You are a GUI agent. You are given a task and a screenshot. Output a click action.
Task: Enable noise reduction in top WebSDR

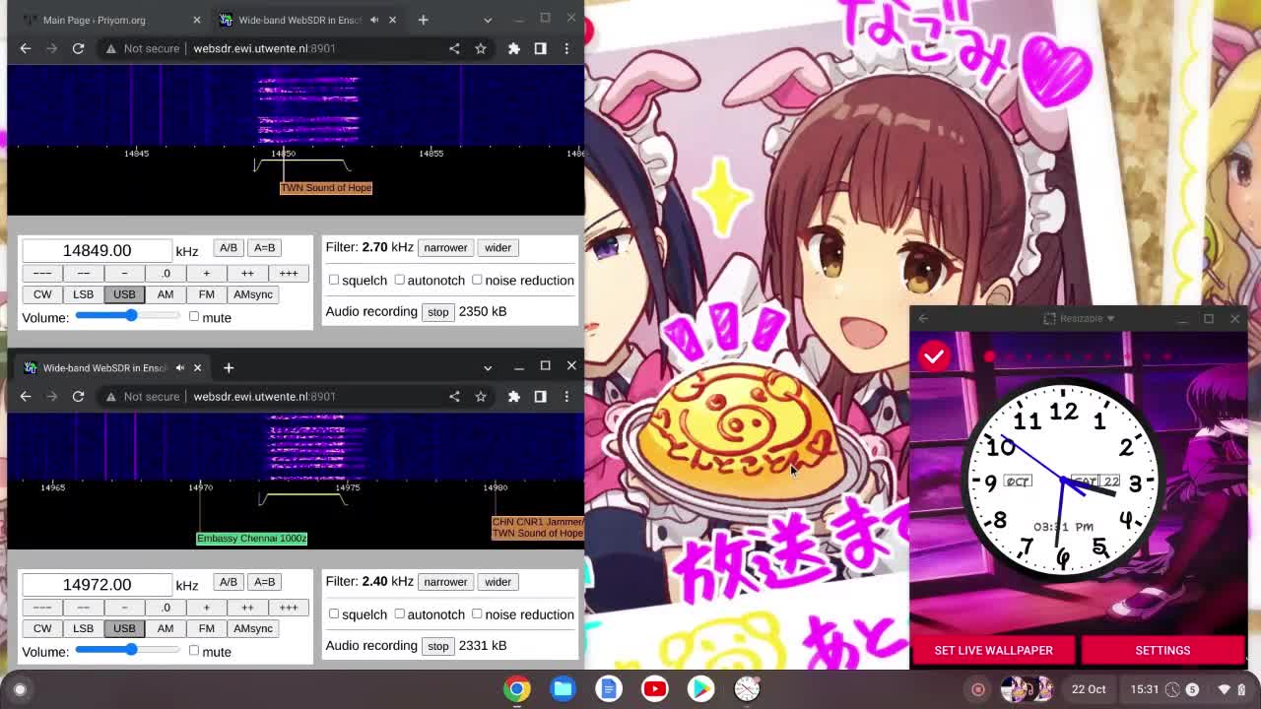[477, 280]
